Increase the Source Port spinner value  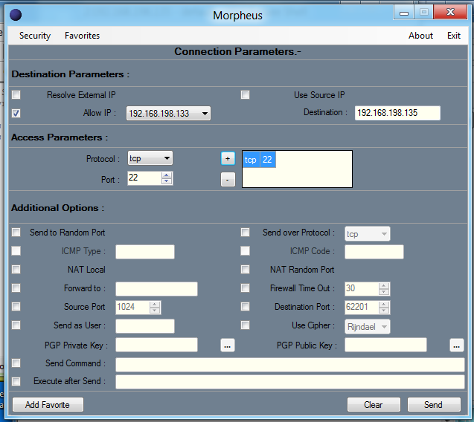pos(155,305)
